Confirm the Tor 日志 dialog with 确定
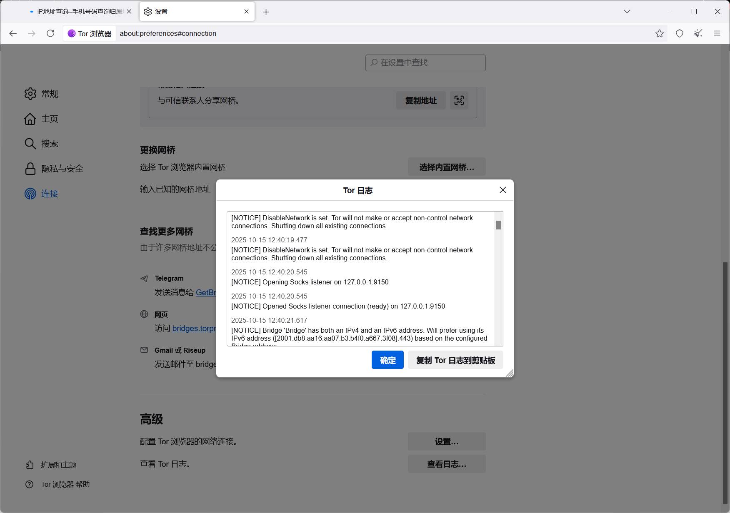Image resolution: width=730 pixels, height=513 pixels. (387, 360)
